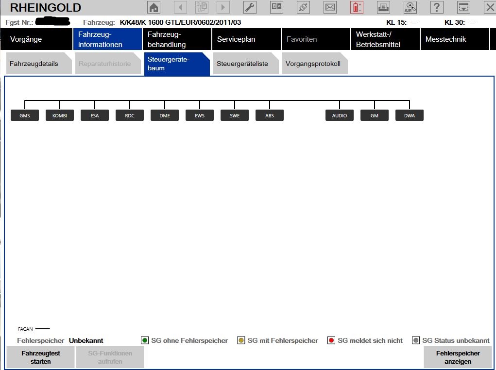Click the minimize-to-tray toolbar icon

[x=464, y=7]
